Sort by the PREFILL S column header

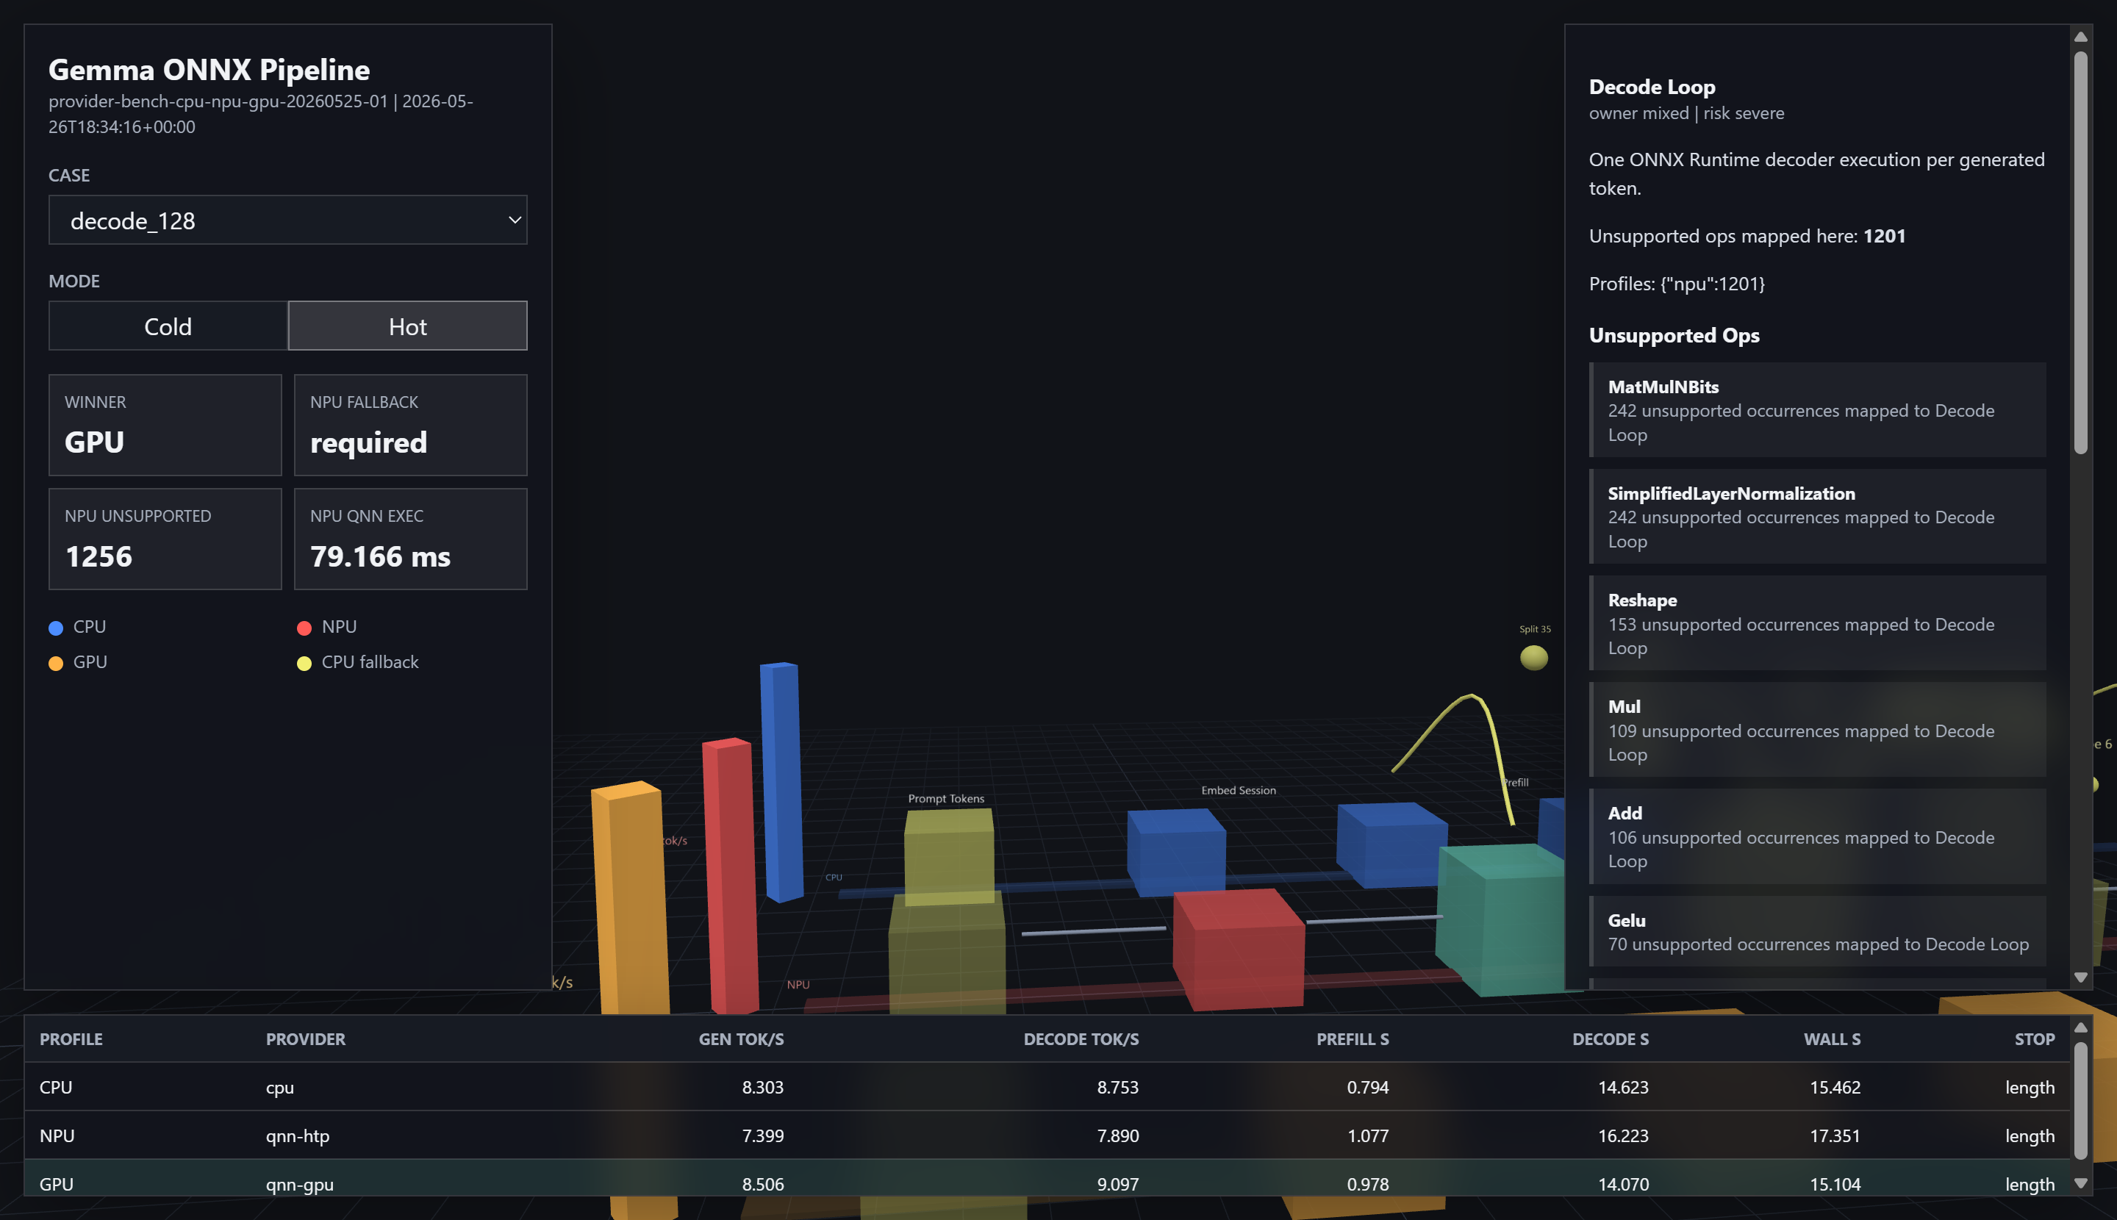pyautogui.click(x=1353, y=1039)
